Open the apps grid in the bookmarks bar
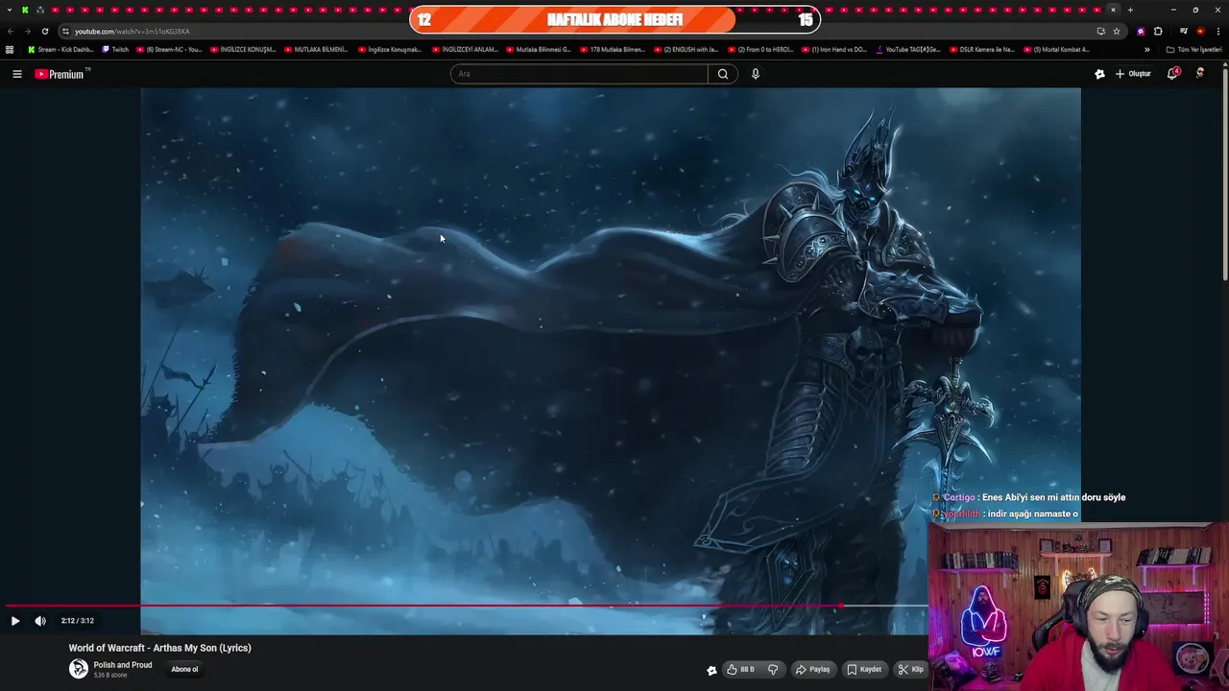This screenshot has height=691, width=1229. coord(10,50)
